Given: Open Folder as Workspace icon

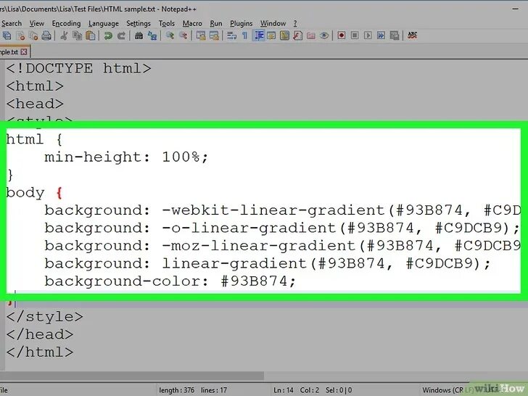Looking at the screenshot, I should point(311,36).
